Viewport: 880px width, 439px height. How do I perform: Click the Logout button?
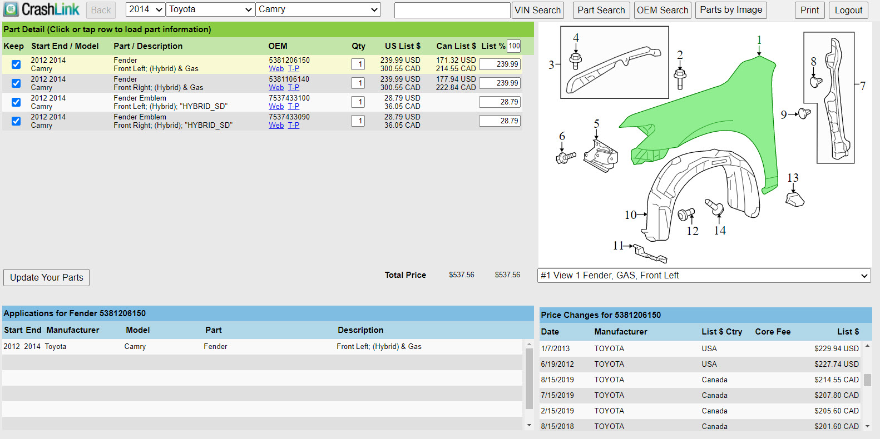[848, 10]
